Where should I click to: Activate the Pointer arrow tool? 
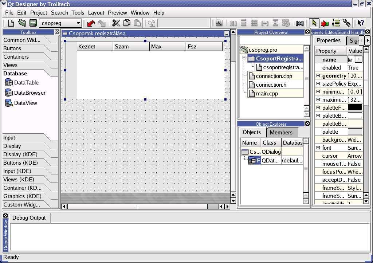tap(314, 23)
